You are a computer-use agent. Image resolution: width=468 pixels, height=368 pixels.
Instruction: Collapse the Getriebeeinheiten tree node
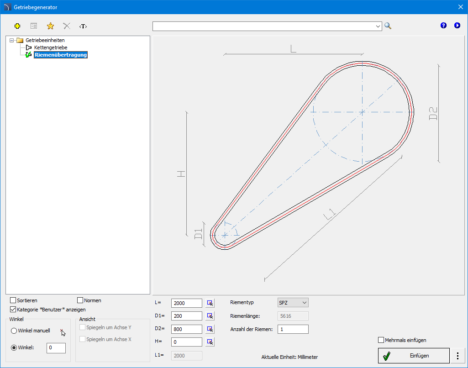click(11, 40)
